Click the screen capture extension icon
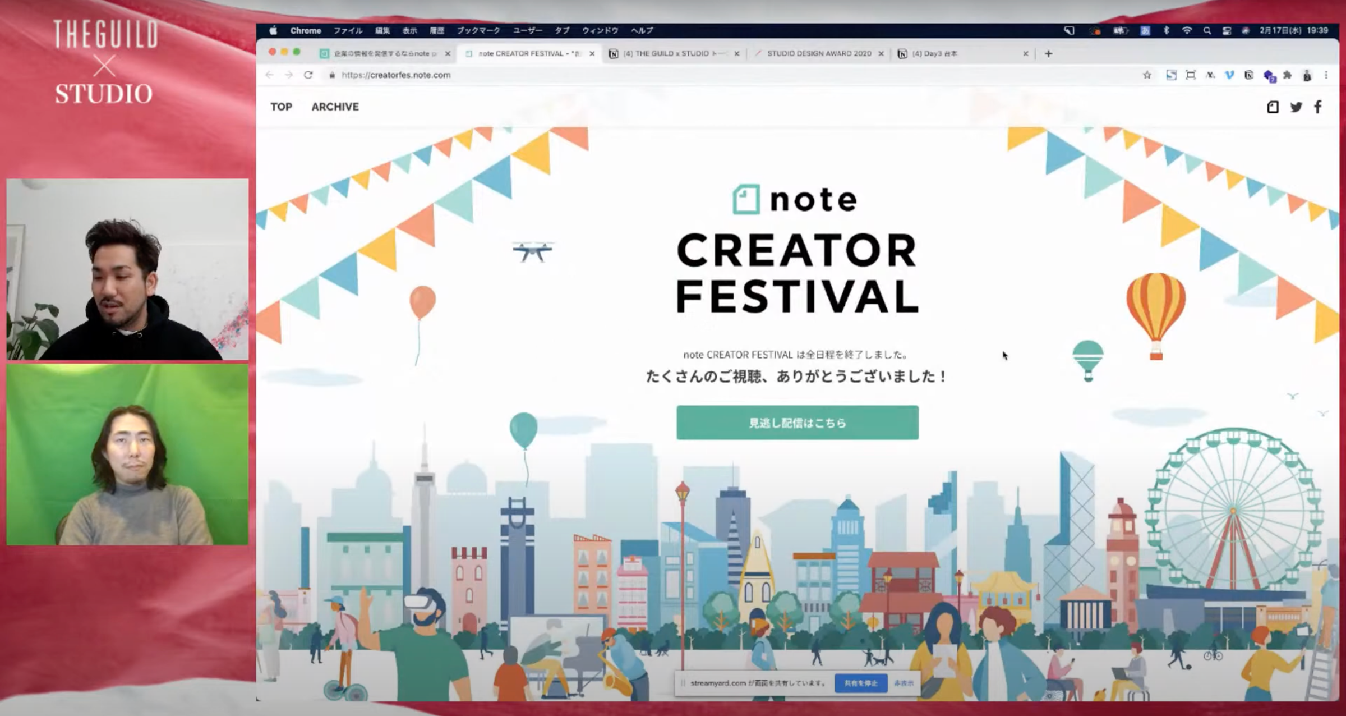Image resolution: width=1346 pixels, height=716 pixels. coord(1191,75)
